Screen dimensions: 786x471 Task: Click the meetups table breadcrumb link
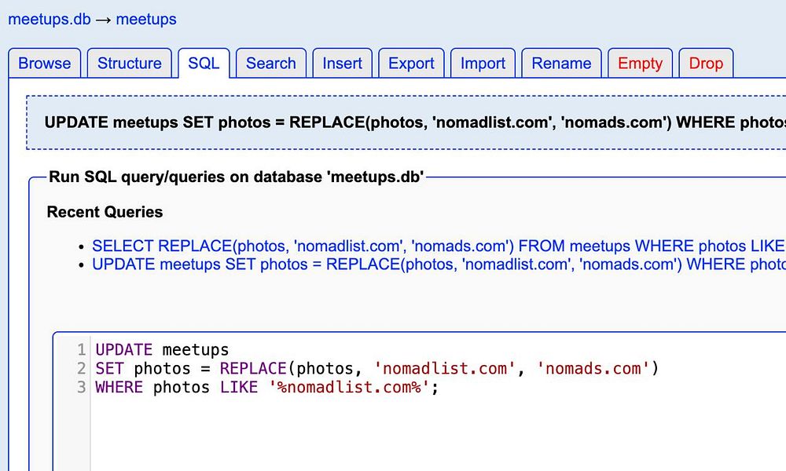pyautogui.click(x=146, y=19)
